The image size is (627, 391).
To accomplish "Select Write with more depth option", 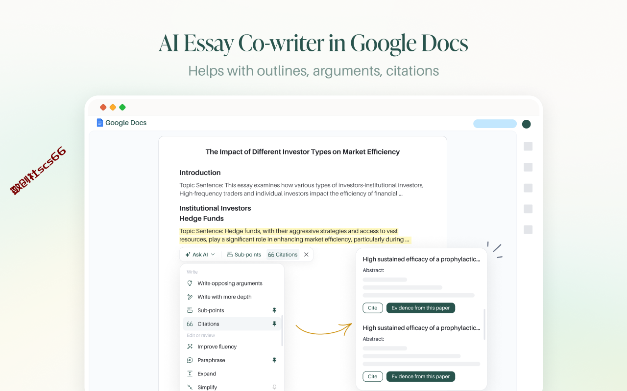I will click(x=232, y=297).
